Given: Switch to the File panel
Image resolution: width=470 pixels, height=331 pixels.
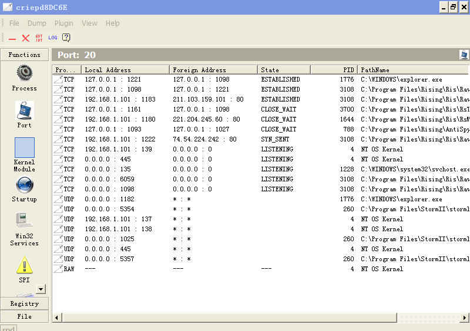Looking at the screenshot, I should (24, 316).
